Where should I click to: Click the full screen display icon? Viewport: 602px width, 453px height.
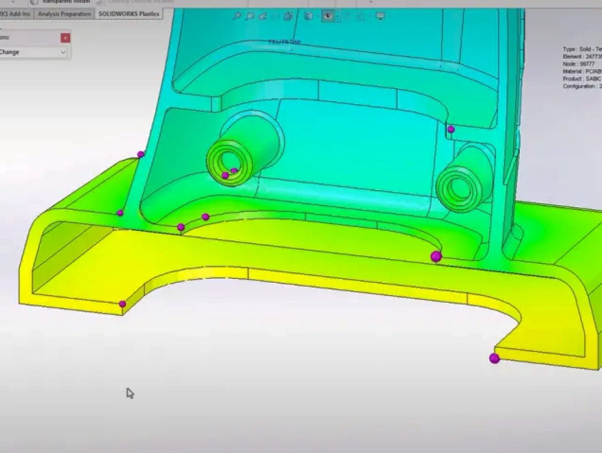pos(379,15)
